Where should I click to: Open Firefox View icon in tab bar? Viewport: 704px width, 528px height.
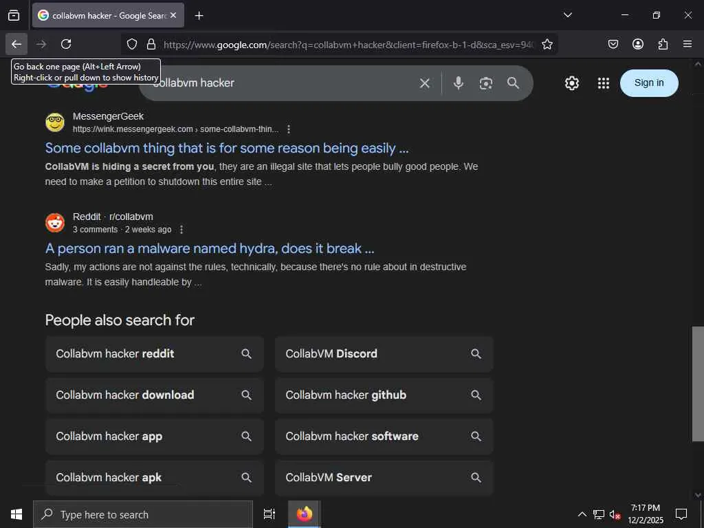click(14, 15)
